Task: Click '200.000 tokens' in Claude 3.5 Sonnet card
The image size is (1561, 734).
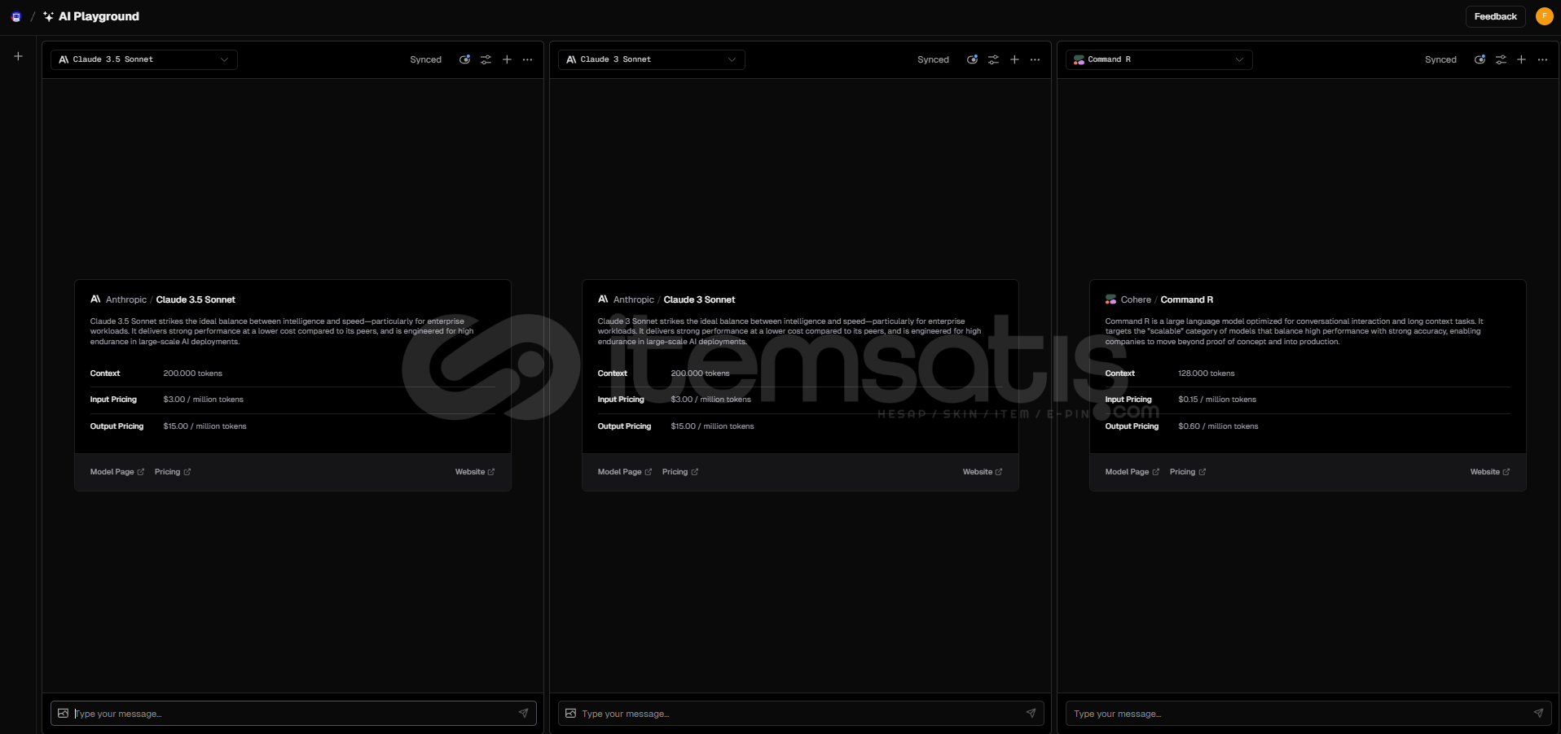Action: coord(192,374)
